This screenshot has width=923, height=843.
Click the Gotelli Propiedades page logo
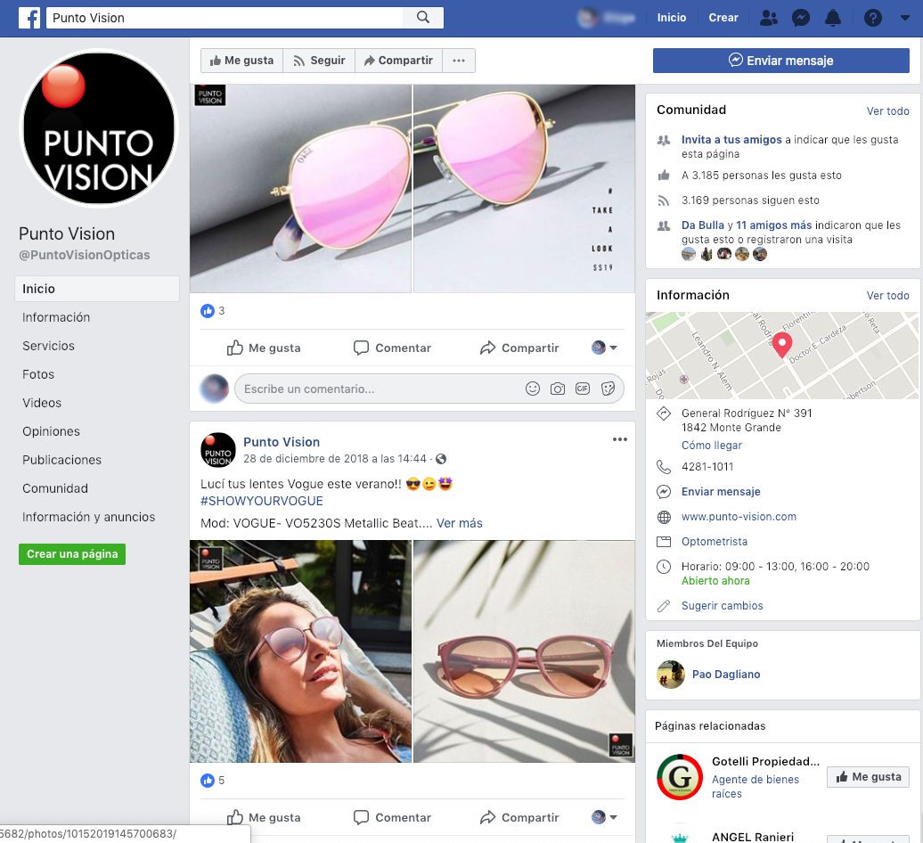[x=680, y=777]
